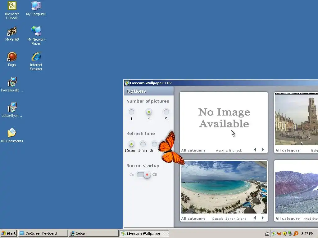Viewport: 318px width, 238px height.
Task: Switch to Setup taskbar button
Action: 93,233
